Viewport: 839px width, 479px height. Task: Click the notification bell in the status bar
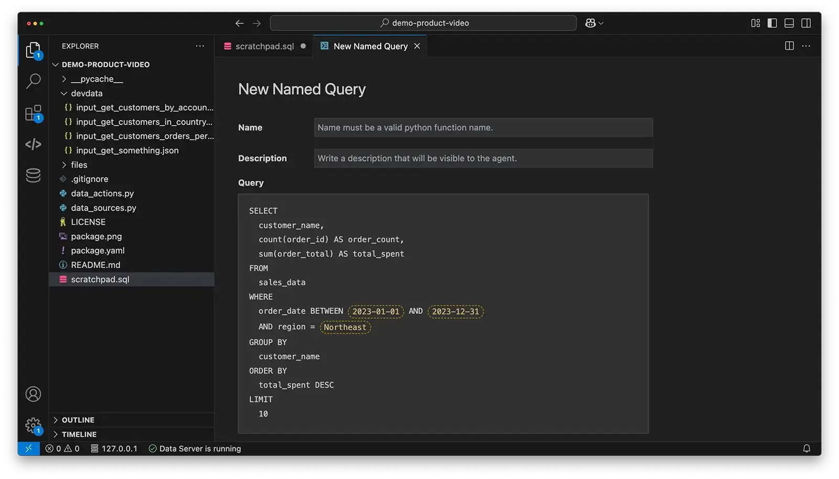pyautogui.click(x=807, y=449)
